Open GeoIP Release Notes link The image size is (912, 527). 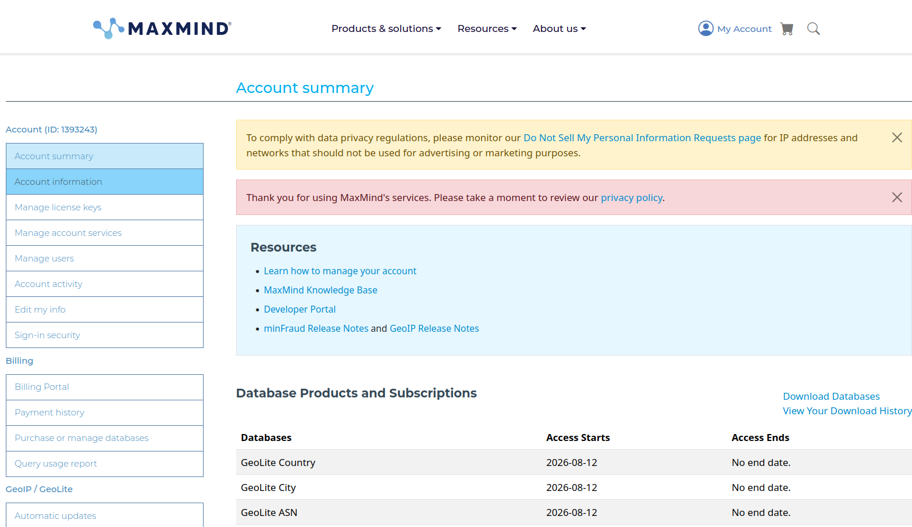434,328
